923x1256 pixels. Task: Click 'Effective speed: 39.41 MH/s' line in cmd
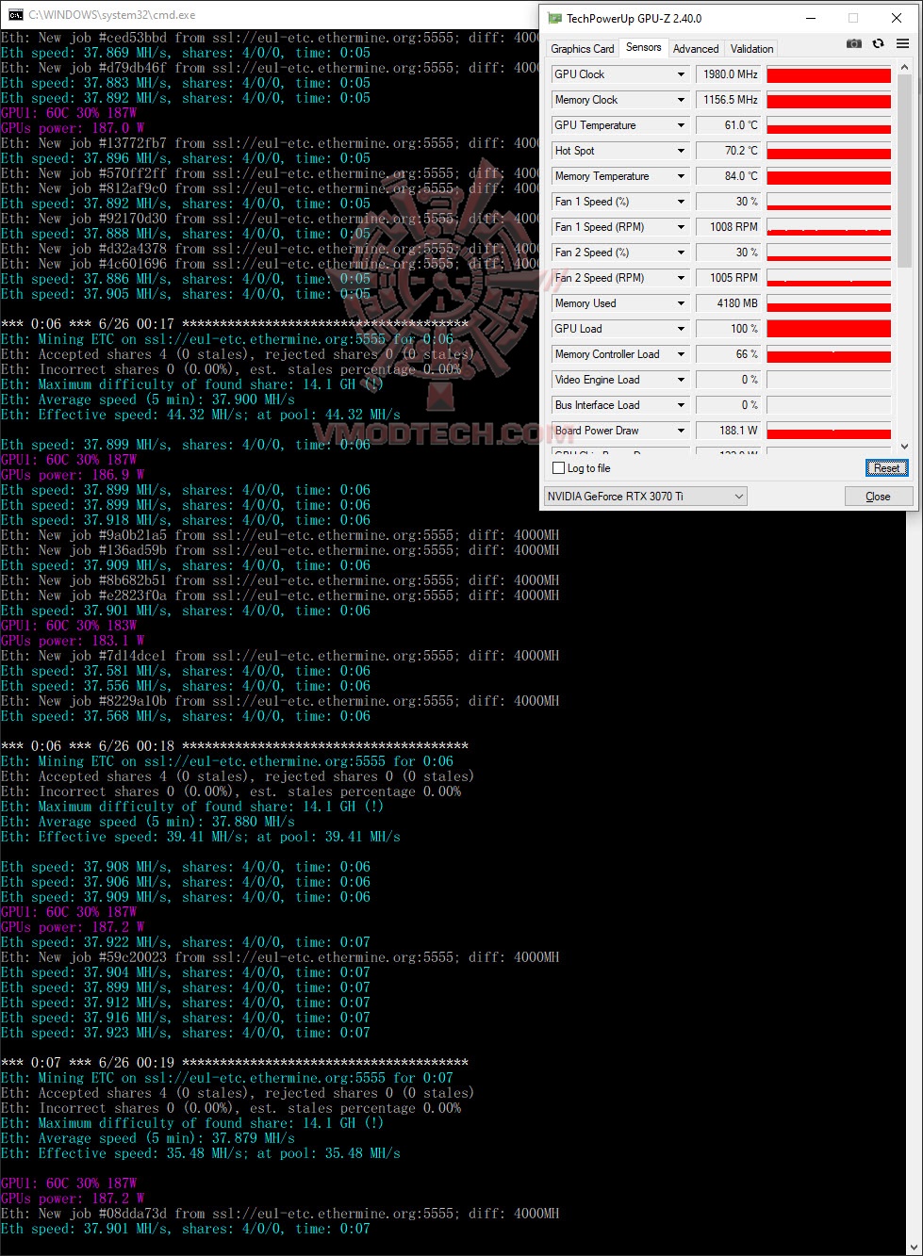click(x=200, y=837)
